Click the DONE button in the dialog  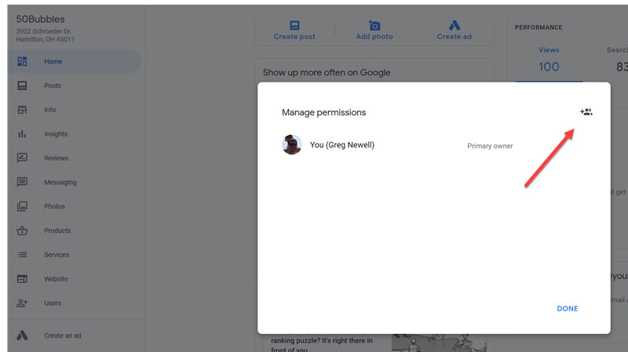point(567,308)
